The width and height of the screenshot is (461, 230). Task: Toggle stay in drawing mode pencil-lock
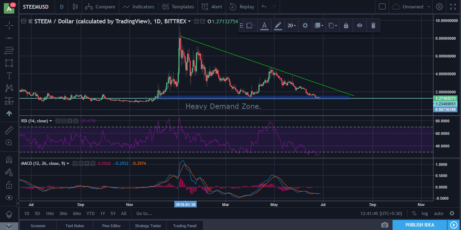click(x=9, y=172)
